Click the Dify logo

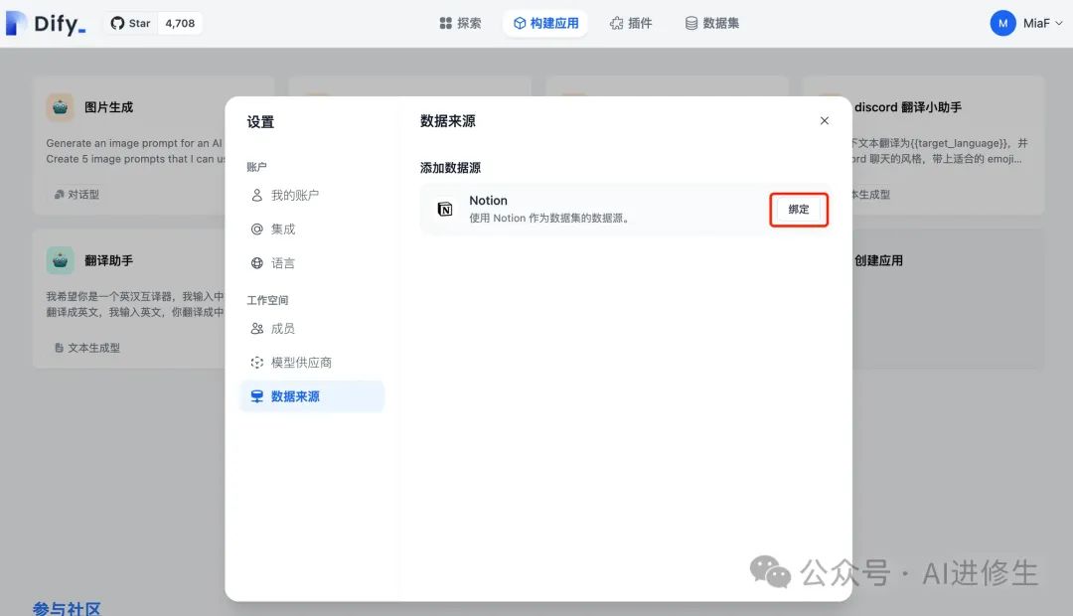[46, 23]
